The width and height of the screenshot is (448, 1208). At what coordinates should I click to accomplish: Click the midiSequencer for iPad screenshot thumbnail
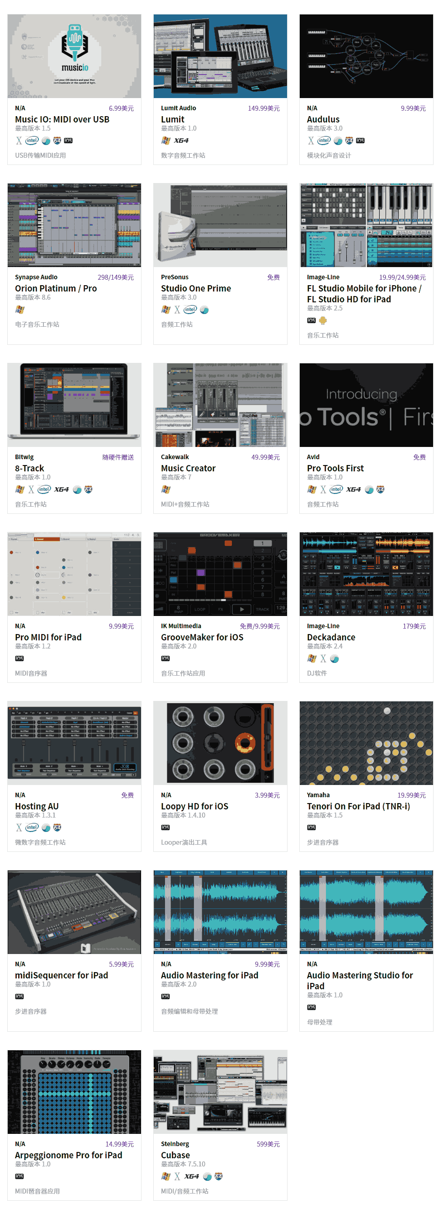[x=74, y=912]
